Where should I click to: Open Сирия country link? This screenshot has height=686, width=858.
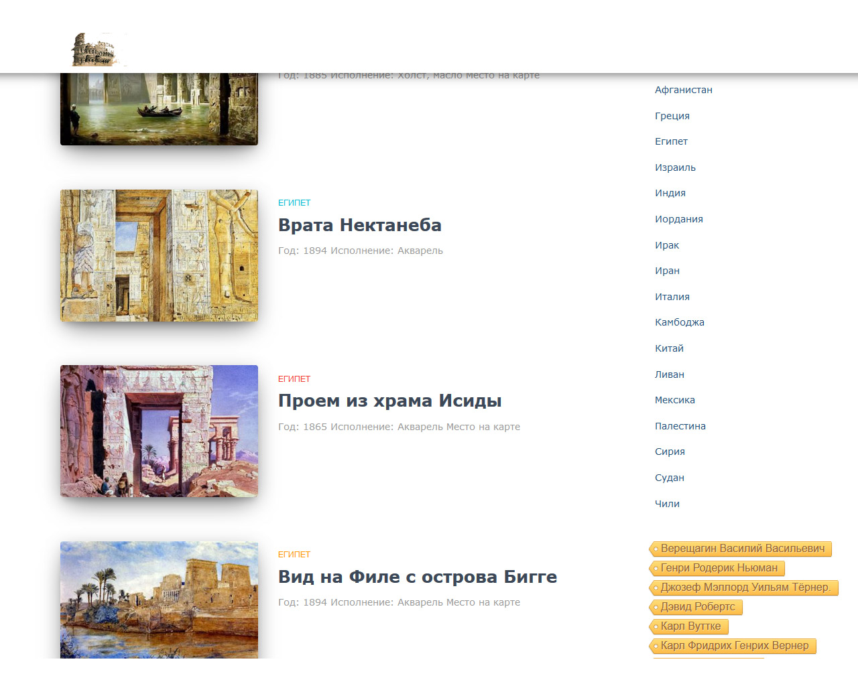click(670, 452)
